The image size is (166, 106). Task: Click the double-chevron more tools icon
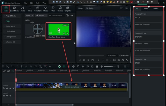pos(50,67)
